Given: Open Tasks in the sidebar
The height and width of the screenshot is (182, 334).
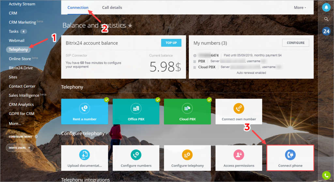Looking at the screenshot, I should pyautogui.click(x=13, y=31).
